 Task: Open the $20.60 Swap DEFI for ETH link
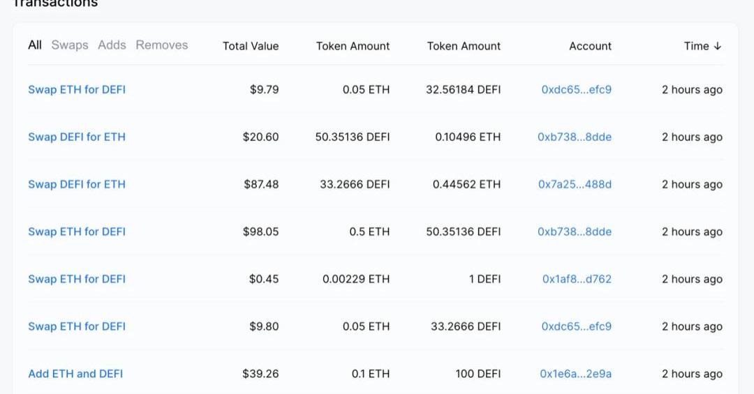[x=77, y=137]
